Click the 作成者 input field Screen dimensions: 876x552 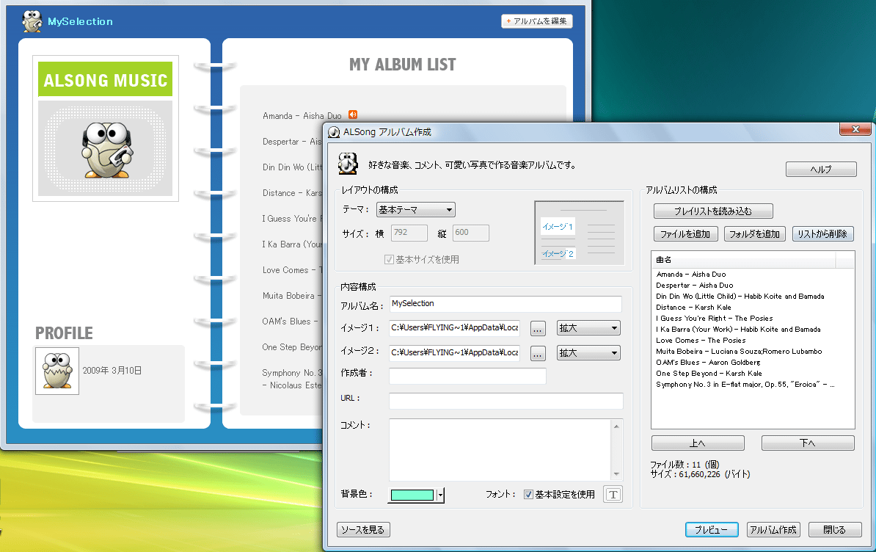coord(467,376)
